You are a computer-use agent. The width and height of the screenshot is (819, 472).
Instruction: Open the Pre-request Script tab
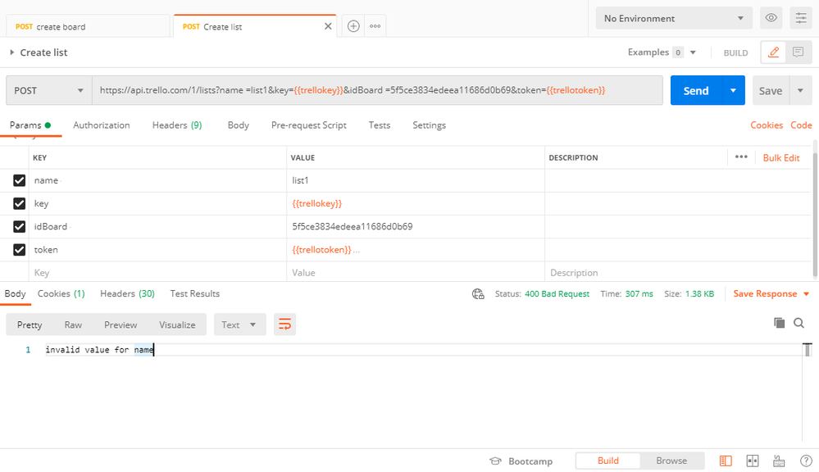click(x=309, y=125)
